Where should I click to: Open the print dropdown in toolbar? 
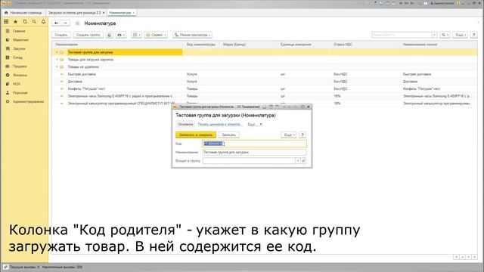coord(121,35)
